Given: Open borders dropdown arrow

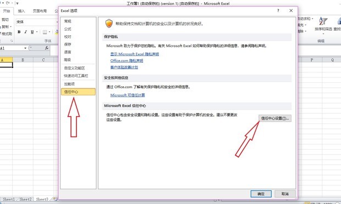Looking at the screenshot, I should [50, 32].
